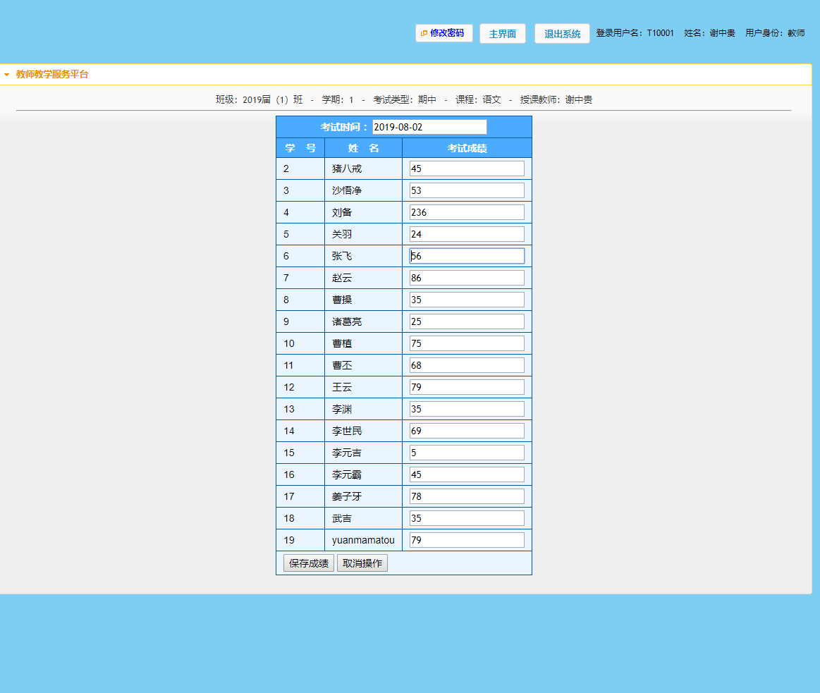This screenshot has height=693, width=820.
Task: Click score input for 姜子牙
Action: [467, 496]
